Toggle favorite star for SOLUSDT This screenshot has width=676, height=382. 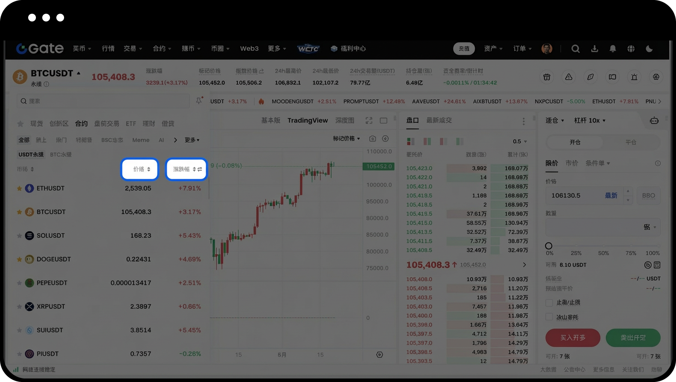pos(19,236)
